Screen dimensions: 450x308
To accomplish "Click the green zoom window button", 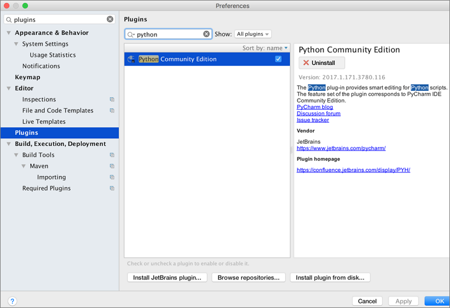I will tap(26, 5).
